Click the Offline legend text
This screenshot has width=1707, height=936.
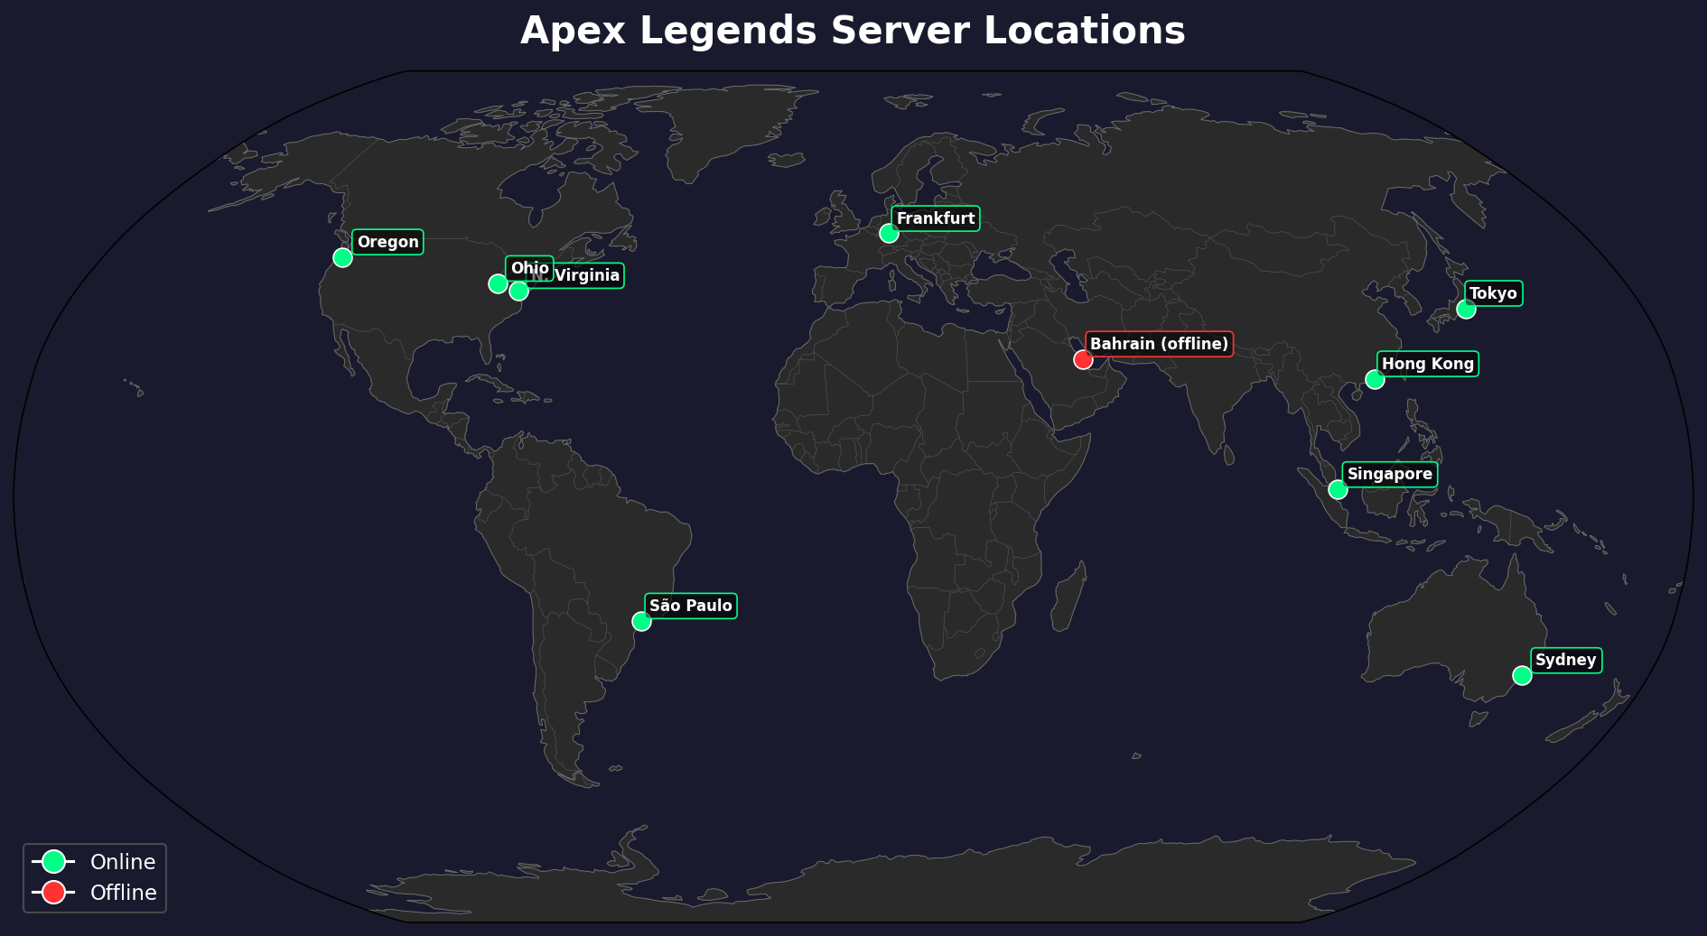124,893
